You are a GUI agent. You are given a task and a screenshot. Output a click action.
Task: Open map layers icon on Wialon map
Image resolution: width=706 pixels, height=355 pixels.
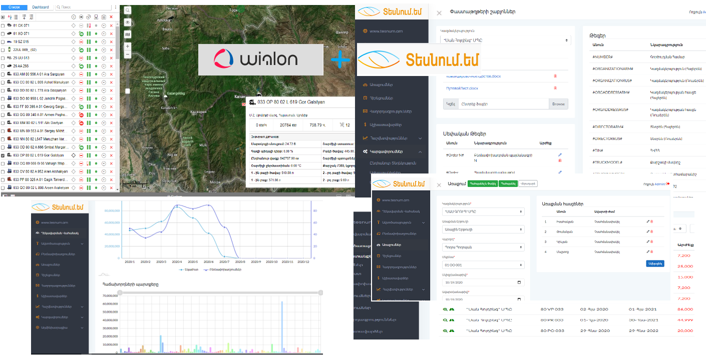point(128,34)
